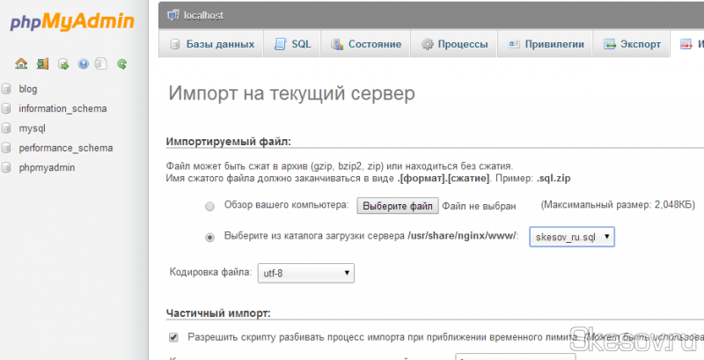Click the database icon beside mysql
The height and width of the screenshot is (360, 704).
tap(6, 129)
